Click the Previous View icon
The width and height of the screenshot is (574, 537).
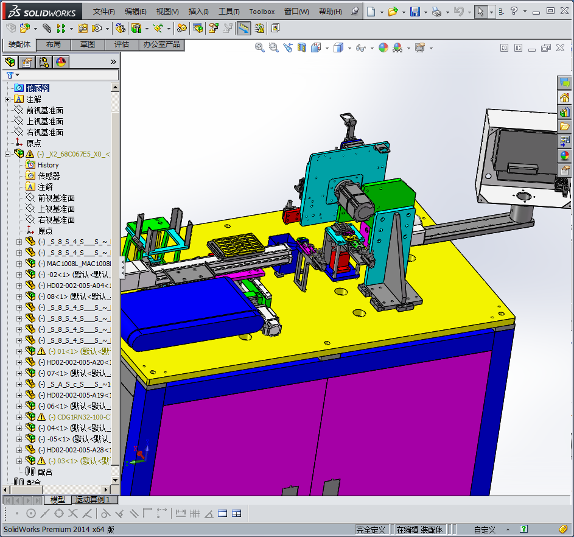(x=288, y=47)
